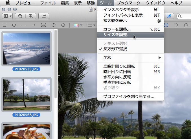Open the ブックマーク menu
This screenshot has height=139, width=191.
click(129, 3)
